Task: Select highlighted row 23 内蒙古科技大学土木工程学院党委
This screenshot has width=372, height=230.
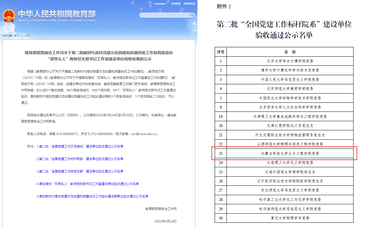Action: (290, 154)
